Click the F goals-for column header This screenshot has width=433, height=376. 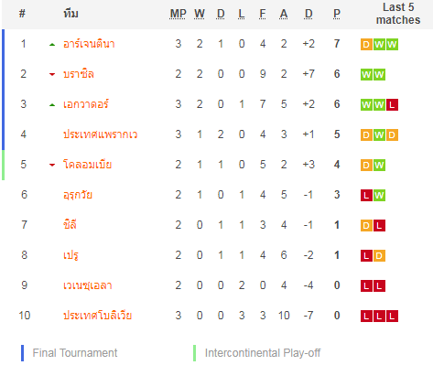263,14
